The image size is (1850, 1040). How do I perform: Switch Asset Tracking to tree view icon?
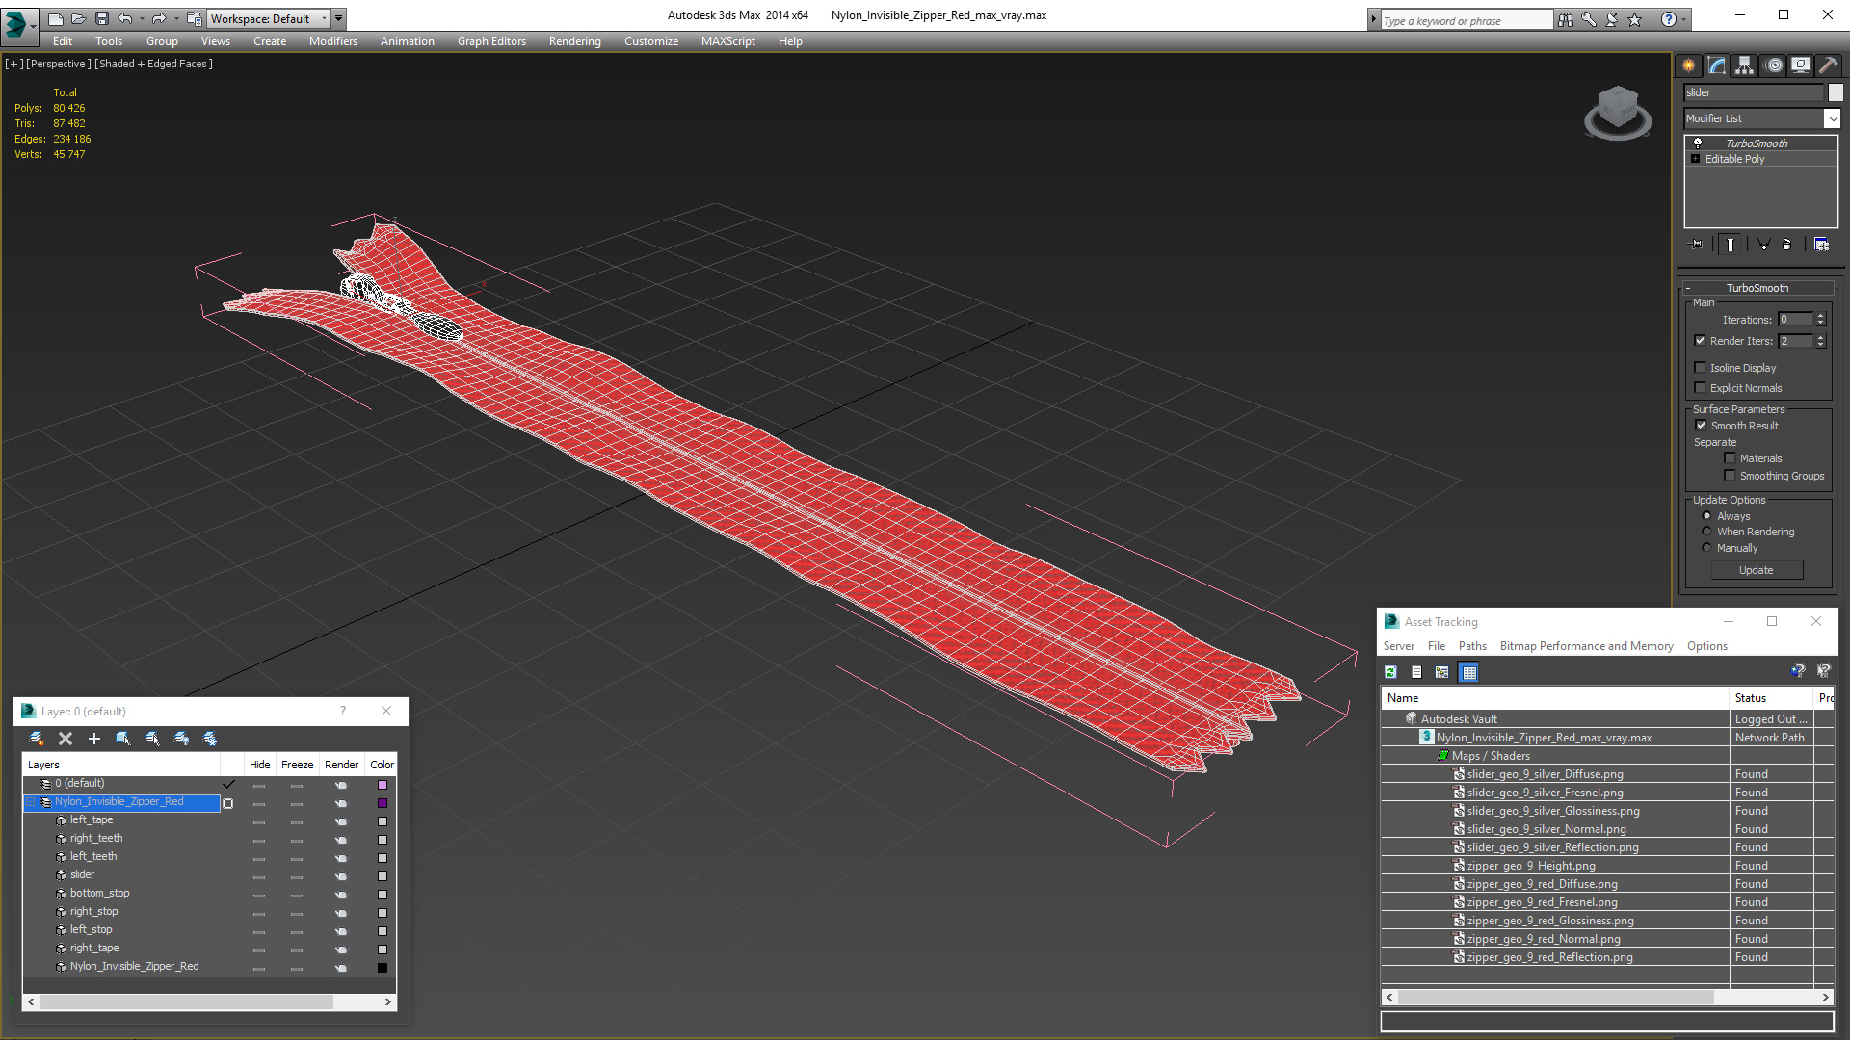coord(1442,672)
